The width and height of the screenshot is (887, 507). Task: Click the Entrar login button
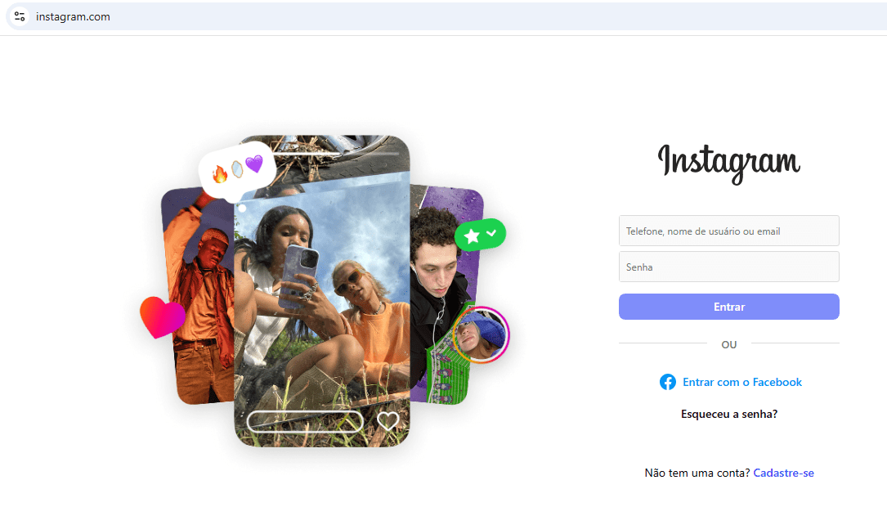pyautogui.click(x=728, y=307)
